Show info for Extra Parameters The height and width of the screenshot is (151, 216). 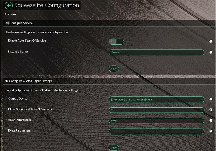click(211, 131)
